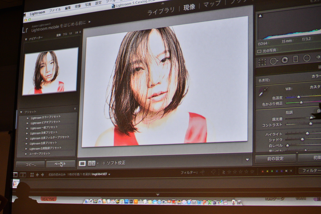Click the flag filter icon
The image size is (321, 214).
point(203,172)
